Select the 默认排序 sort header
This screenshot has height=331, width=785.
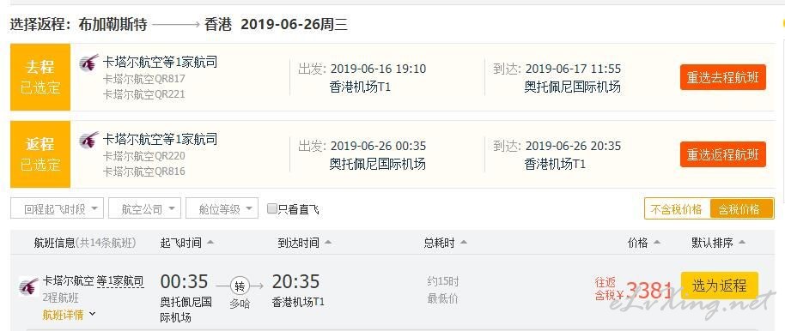click(718, 243)
